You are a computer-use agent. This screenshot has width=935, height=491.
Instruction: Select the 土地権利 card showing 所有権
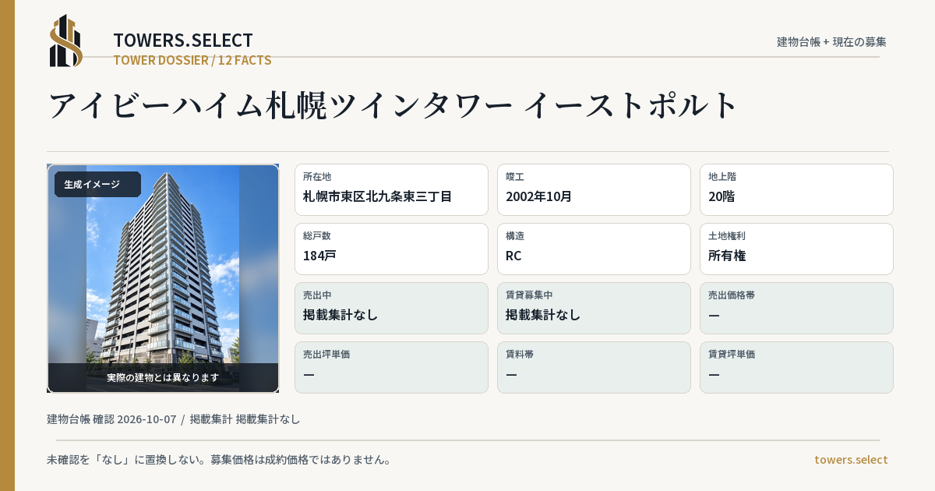click(796, 249)
